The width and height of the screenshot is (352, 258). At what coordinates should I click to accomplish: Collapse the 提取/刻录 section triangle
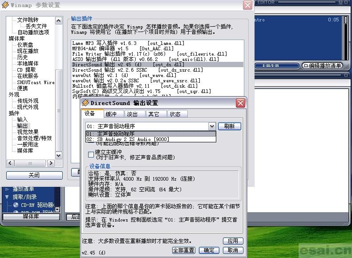pyautogui.click(x=7, y=197)
